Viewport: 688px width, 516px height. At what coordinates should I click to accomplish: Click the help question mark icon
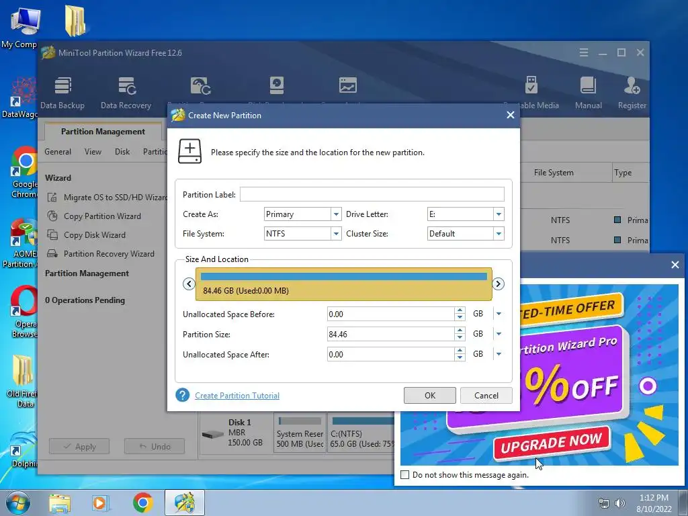click(183, 395)
